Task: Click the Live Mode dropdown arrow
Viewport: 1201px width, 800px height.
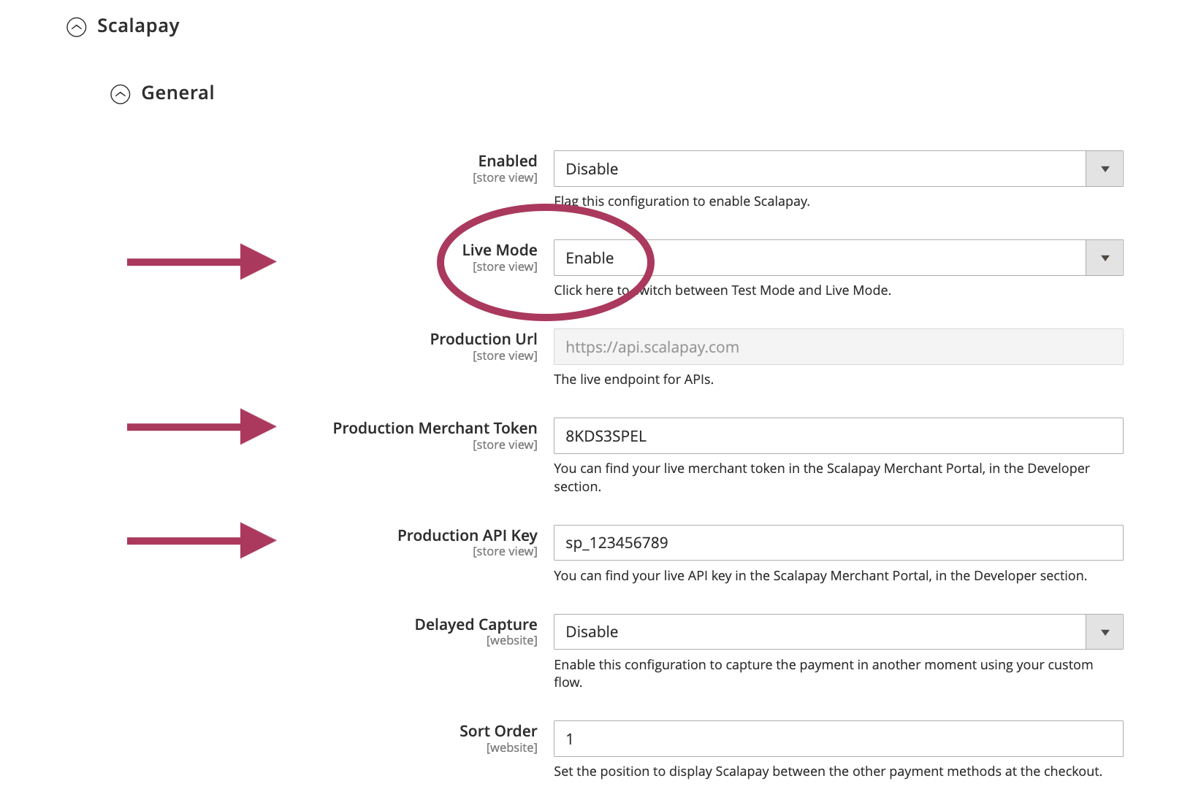Action: (x=1105, y=258)
